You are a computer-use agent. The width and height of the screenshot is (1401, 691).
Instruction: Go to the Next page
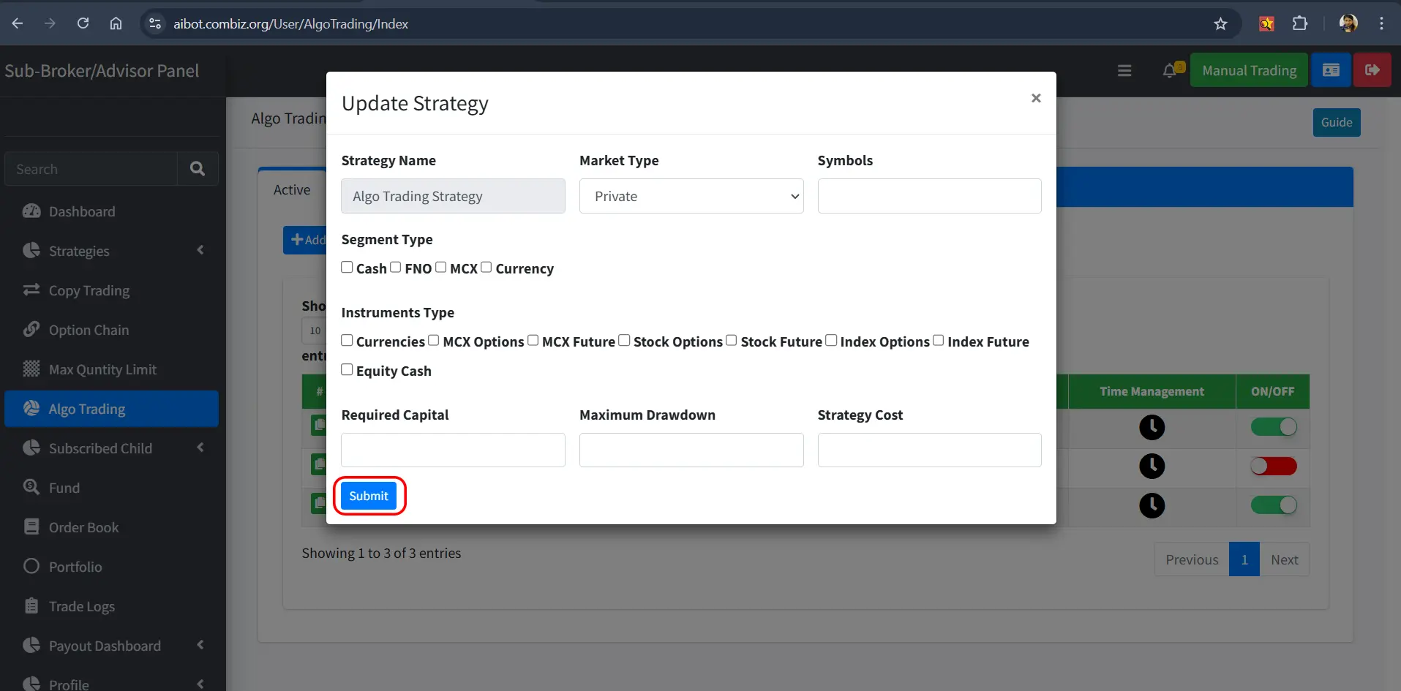pyautogui.click(x=1285, y=559)
